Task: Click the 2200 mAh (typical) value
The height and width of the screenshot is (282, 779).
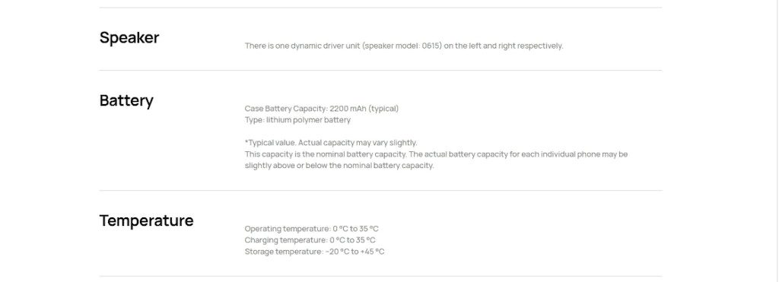Action: point(364,109)
